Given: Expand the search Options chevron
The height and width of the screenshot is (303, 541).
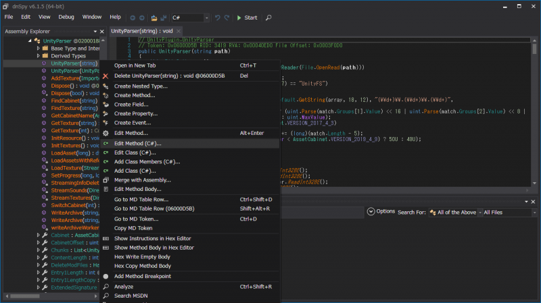Looking at the screenshot, I should 371,212.
